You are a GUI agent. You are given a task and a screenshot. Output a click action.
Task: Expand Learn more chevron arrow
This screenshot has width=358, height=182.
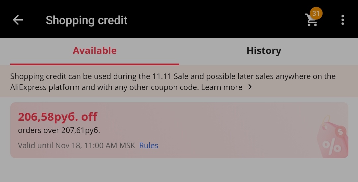click(x=250, y=87)
